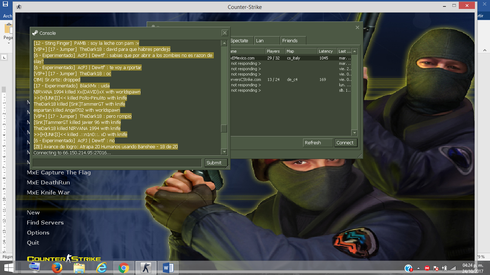Select the Counter-Strike taskbar button
Image resolution: width=490 pixels, height=275 pixels.
click(x=146, y=268)
